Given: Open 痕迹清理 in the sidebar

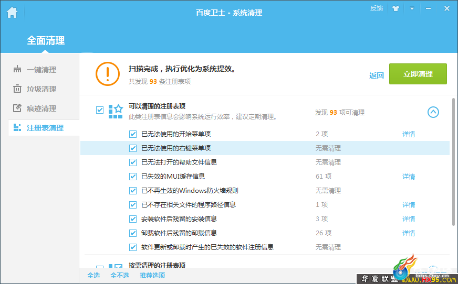Looking at the screenshot, I should tap(41, 108).
